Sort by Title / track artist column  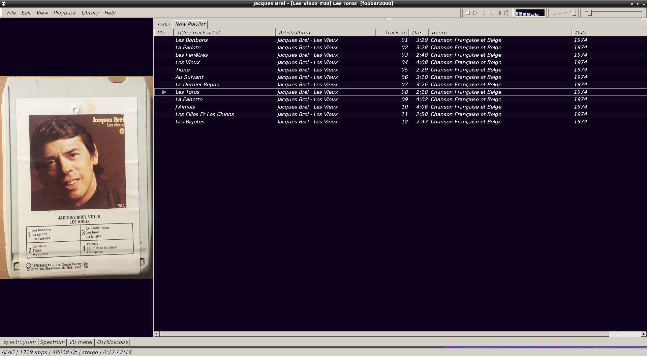click(x=225, y=33)
